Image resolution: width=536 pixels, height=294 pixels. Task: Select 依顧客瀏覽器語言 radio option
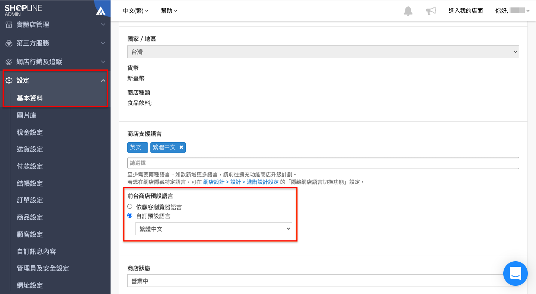[x=130, y=207]
